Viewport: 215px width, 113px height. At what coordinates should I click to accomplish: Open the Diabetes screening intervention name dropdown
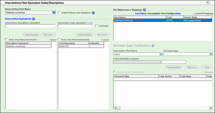pos(54,13)
